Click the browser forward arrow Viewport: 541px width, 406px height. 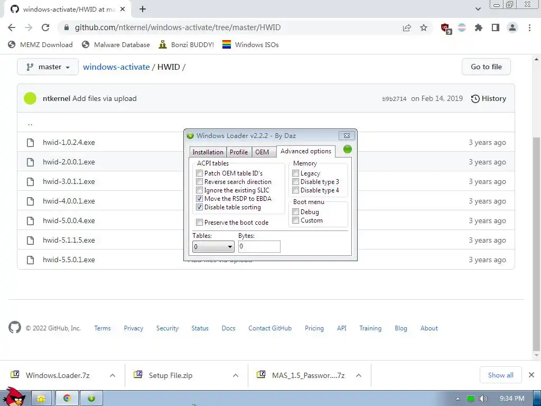[x=29, y=27]
